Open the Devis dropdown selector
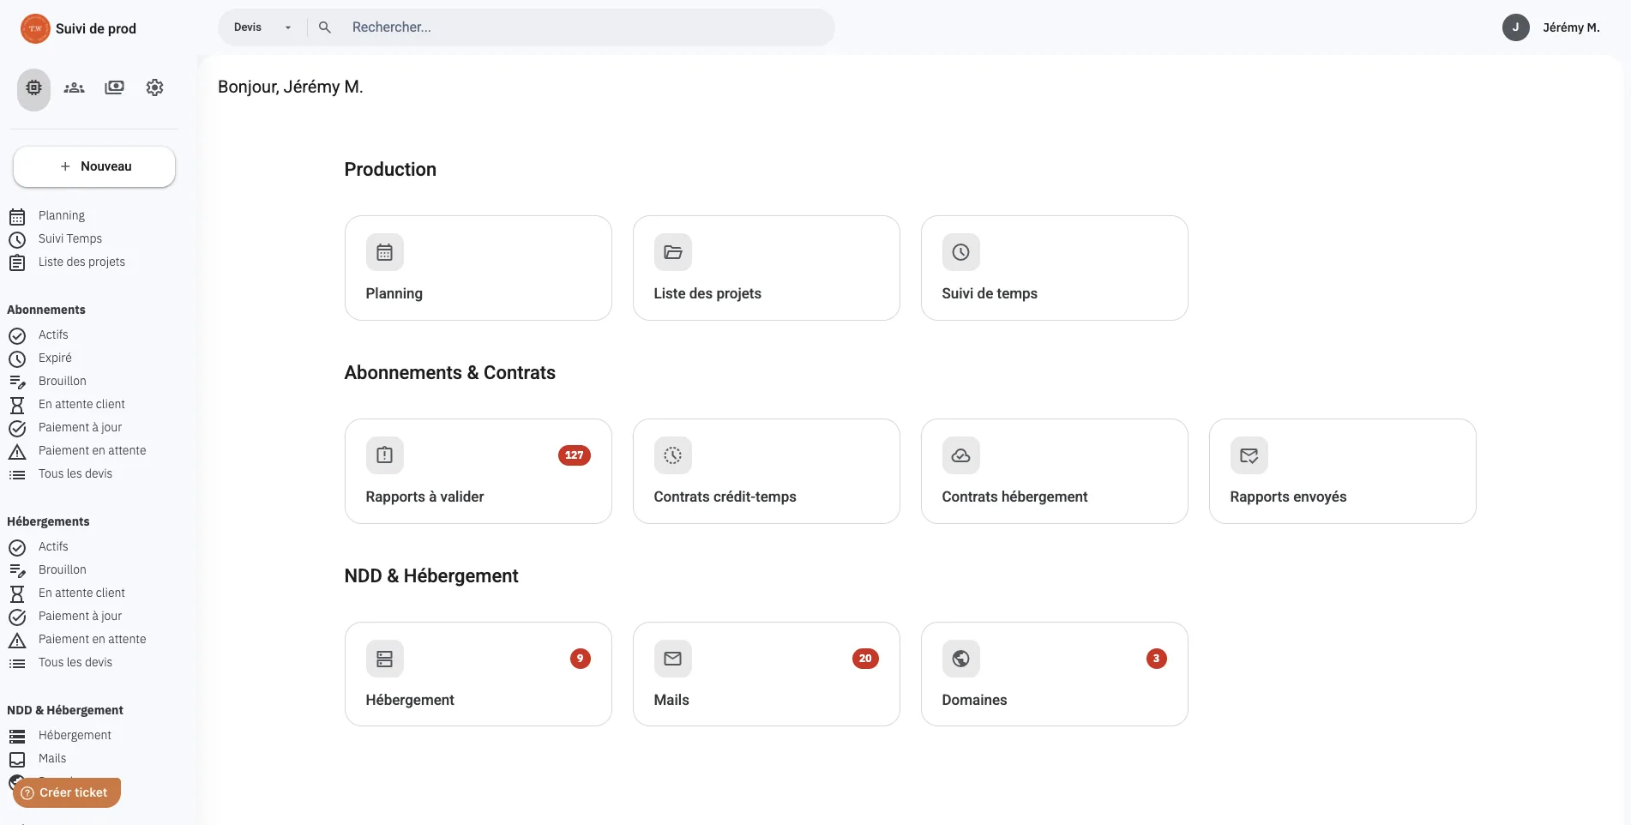Screen dimensions: 1631x825 tap(262, 27)
